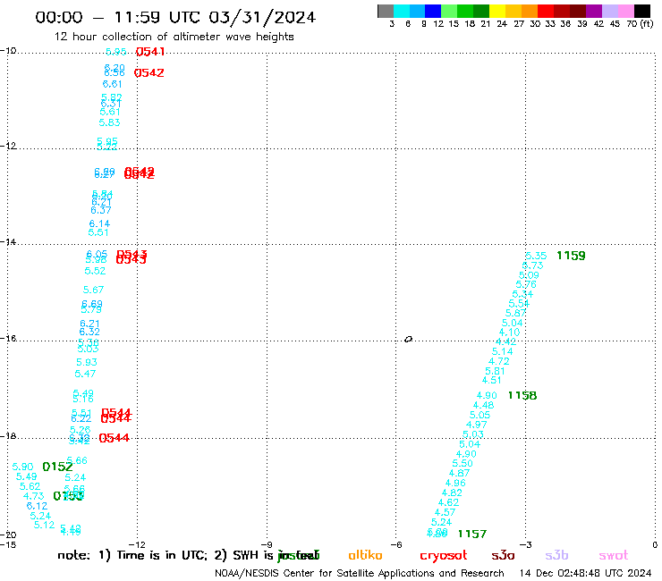Viewport: 662px width, 581px height.
Task: Click the green timestamp 0152
Action: (x=57, y=467)
